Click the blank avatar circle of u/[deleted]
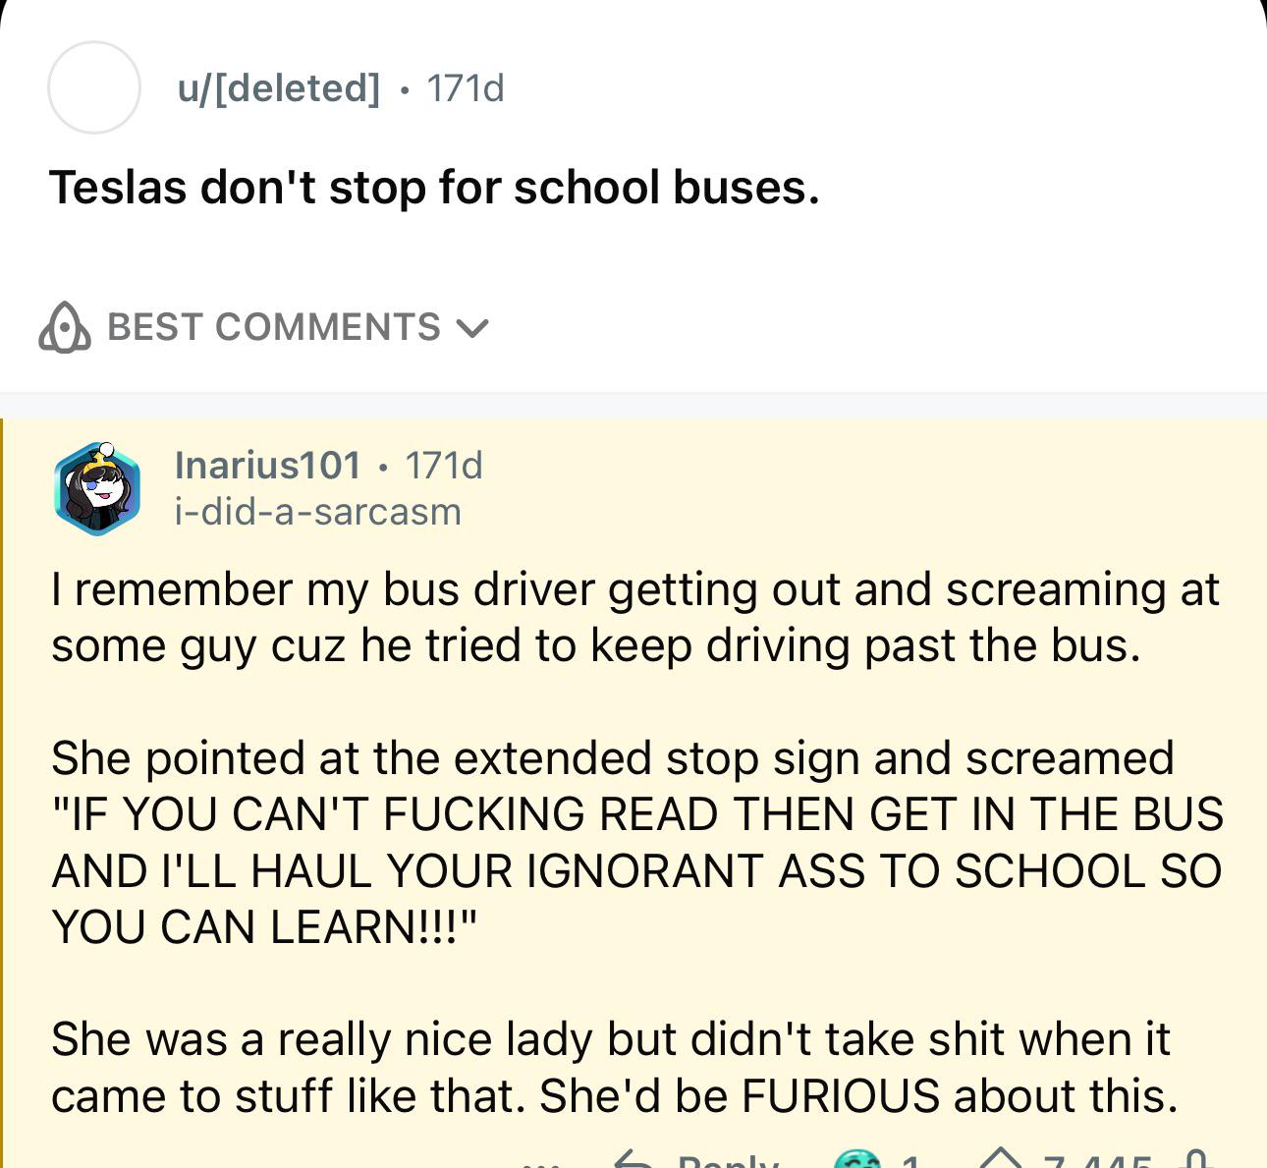The width and height of the screenshot is (1267, 1168). pyautogui.click(x=94, y=87)
